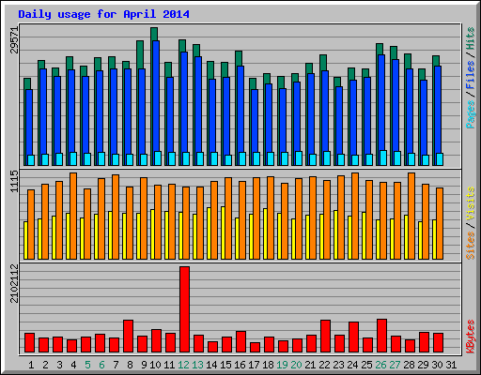Select the cyan pages bar for day 10
This screenshot has width=481, height=375.
click(158, 158)
